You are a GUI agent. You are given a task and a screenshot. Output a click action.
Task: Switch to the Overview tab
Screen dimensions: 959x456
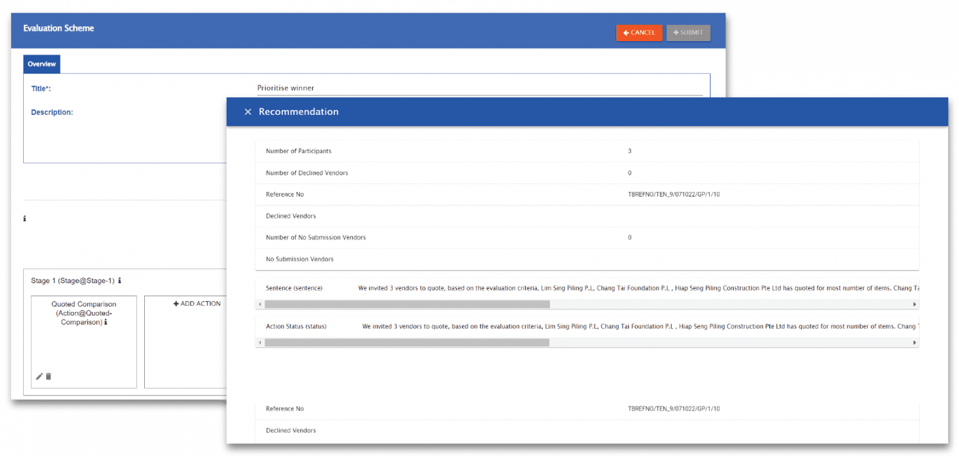pos(41,64)
